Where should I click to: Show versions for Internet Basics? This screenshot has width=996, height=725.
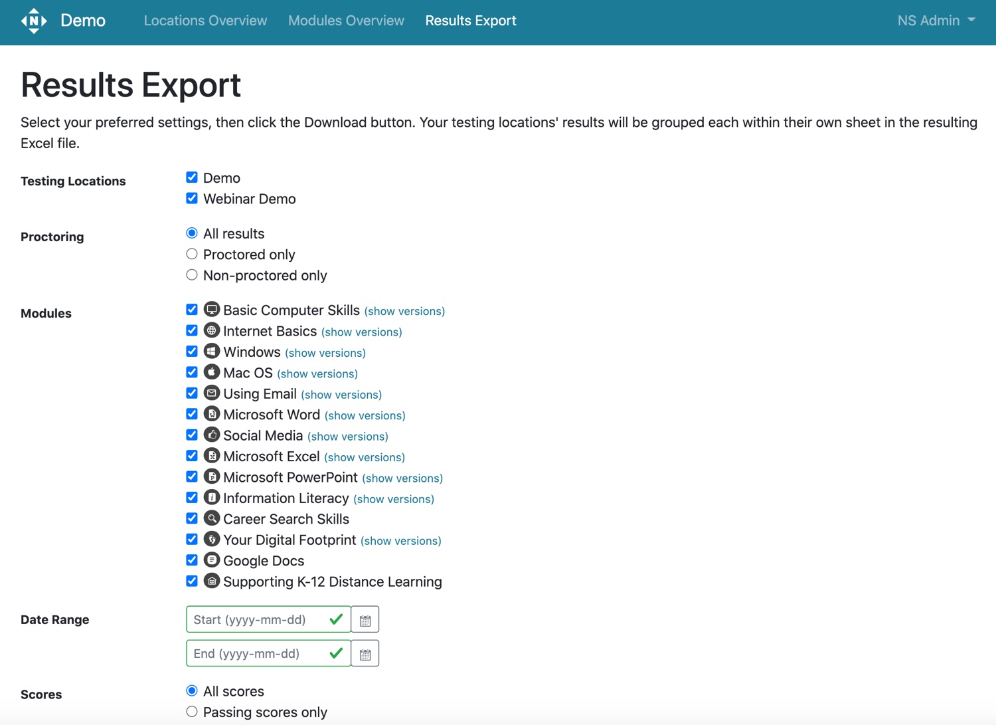(362, 332)
